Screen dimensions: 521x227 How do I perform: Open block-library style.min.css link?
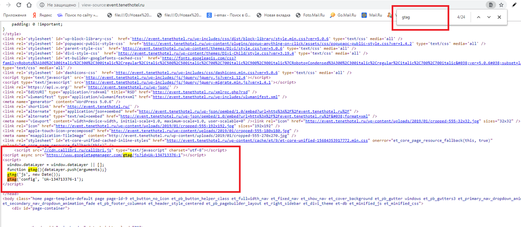(231, 39)
